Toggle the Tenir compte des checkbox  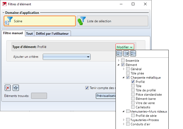(87, 88)
